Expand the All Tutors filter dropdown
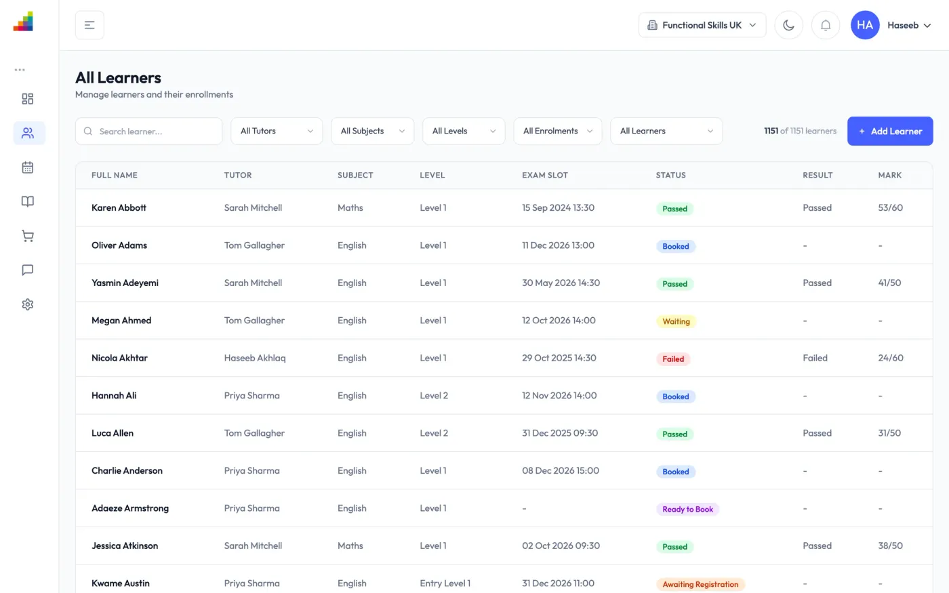This screenshot has width=949, height=593. coord(277,131)
